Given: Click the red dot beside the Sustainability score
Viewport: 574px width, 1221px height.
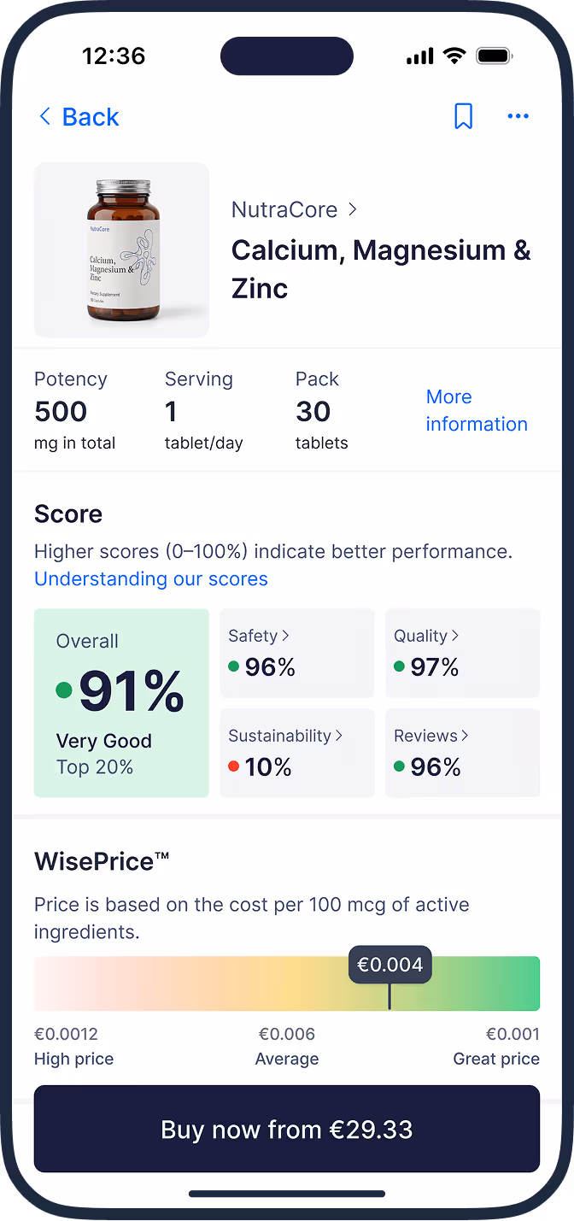Looking at the screenshot, I should click(233, 766).
